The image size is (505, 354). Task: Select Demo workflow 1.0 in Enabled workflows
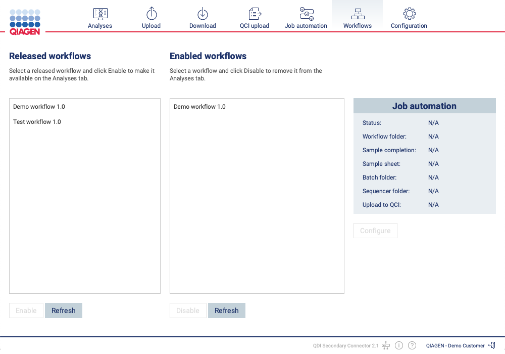pyautogui.click(x=200, y=107)
